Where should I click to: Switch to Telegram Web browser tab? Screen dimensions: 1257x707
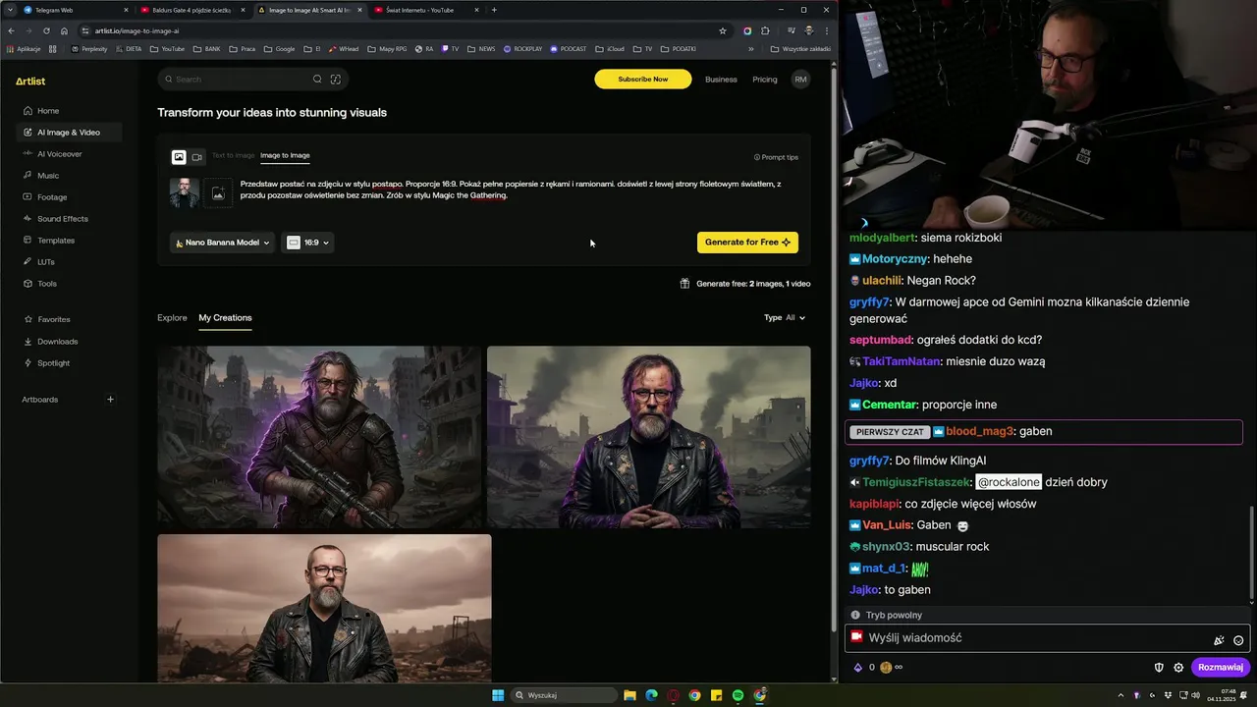pyautogui.click(x=74, y=10)
